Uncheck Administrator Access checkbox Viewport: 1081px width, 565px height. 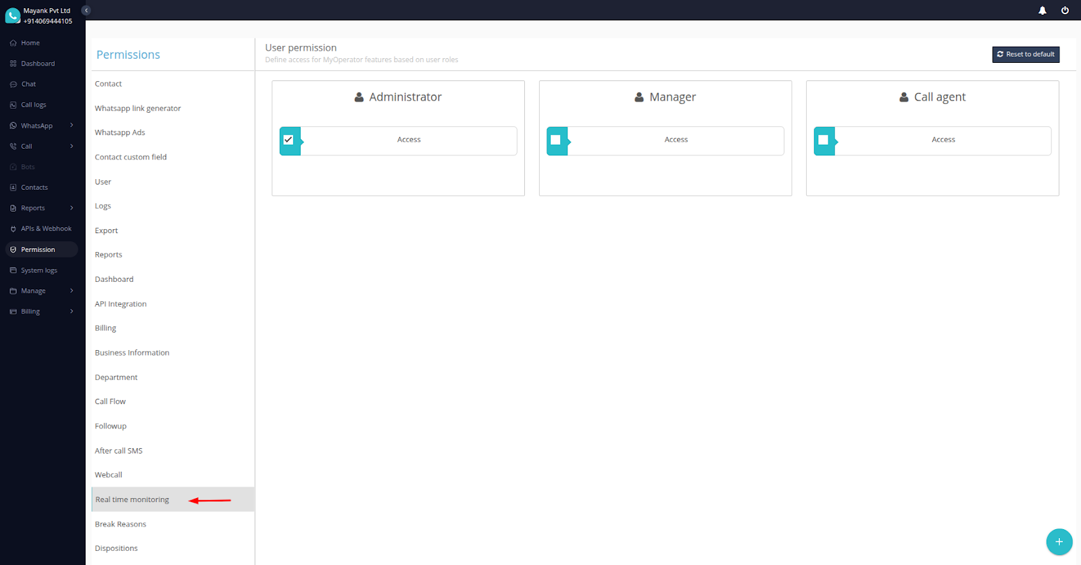pos(288,140)
